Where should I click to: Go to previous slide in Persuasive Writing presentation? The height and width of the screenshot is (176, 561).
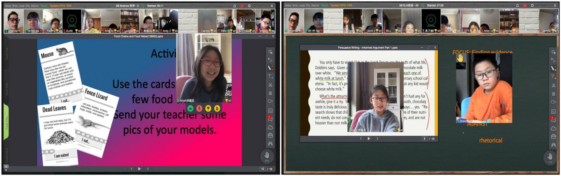tap(361, 139)
